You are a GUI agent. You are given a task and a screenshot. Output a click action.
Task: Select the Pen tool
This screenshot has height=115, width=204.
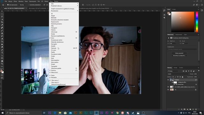point(2,50)
